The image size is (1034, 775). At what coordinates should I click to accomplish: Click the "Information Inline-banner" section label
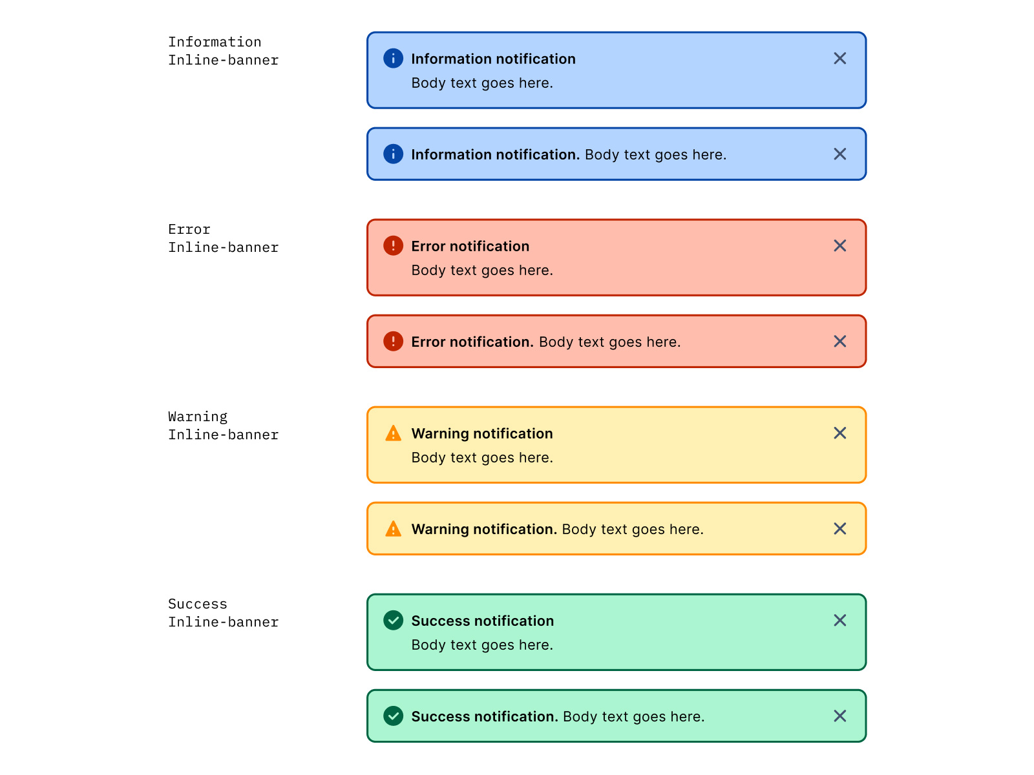[x=223, y=51]
